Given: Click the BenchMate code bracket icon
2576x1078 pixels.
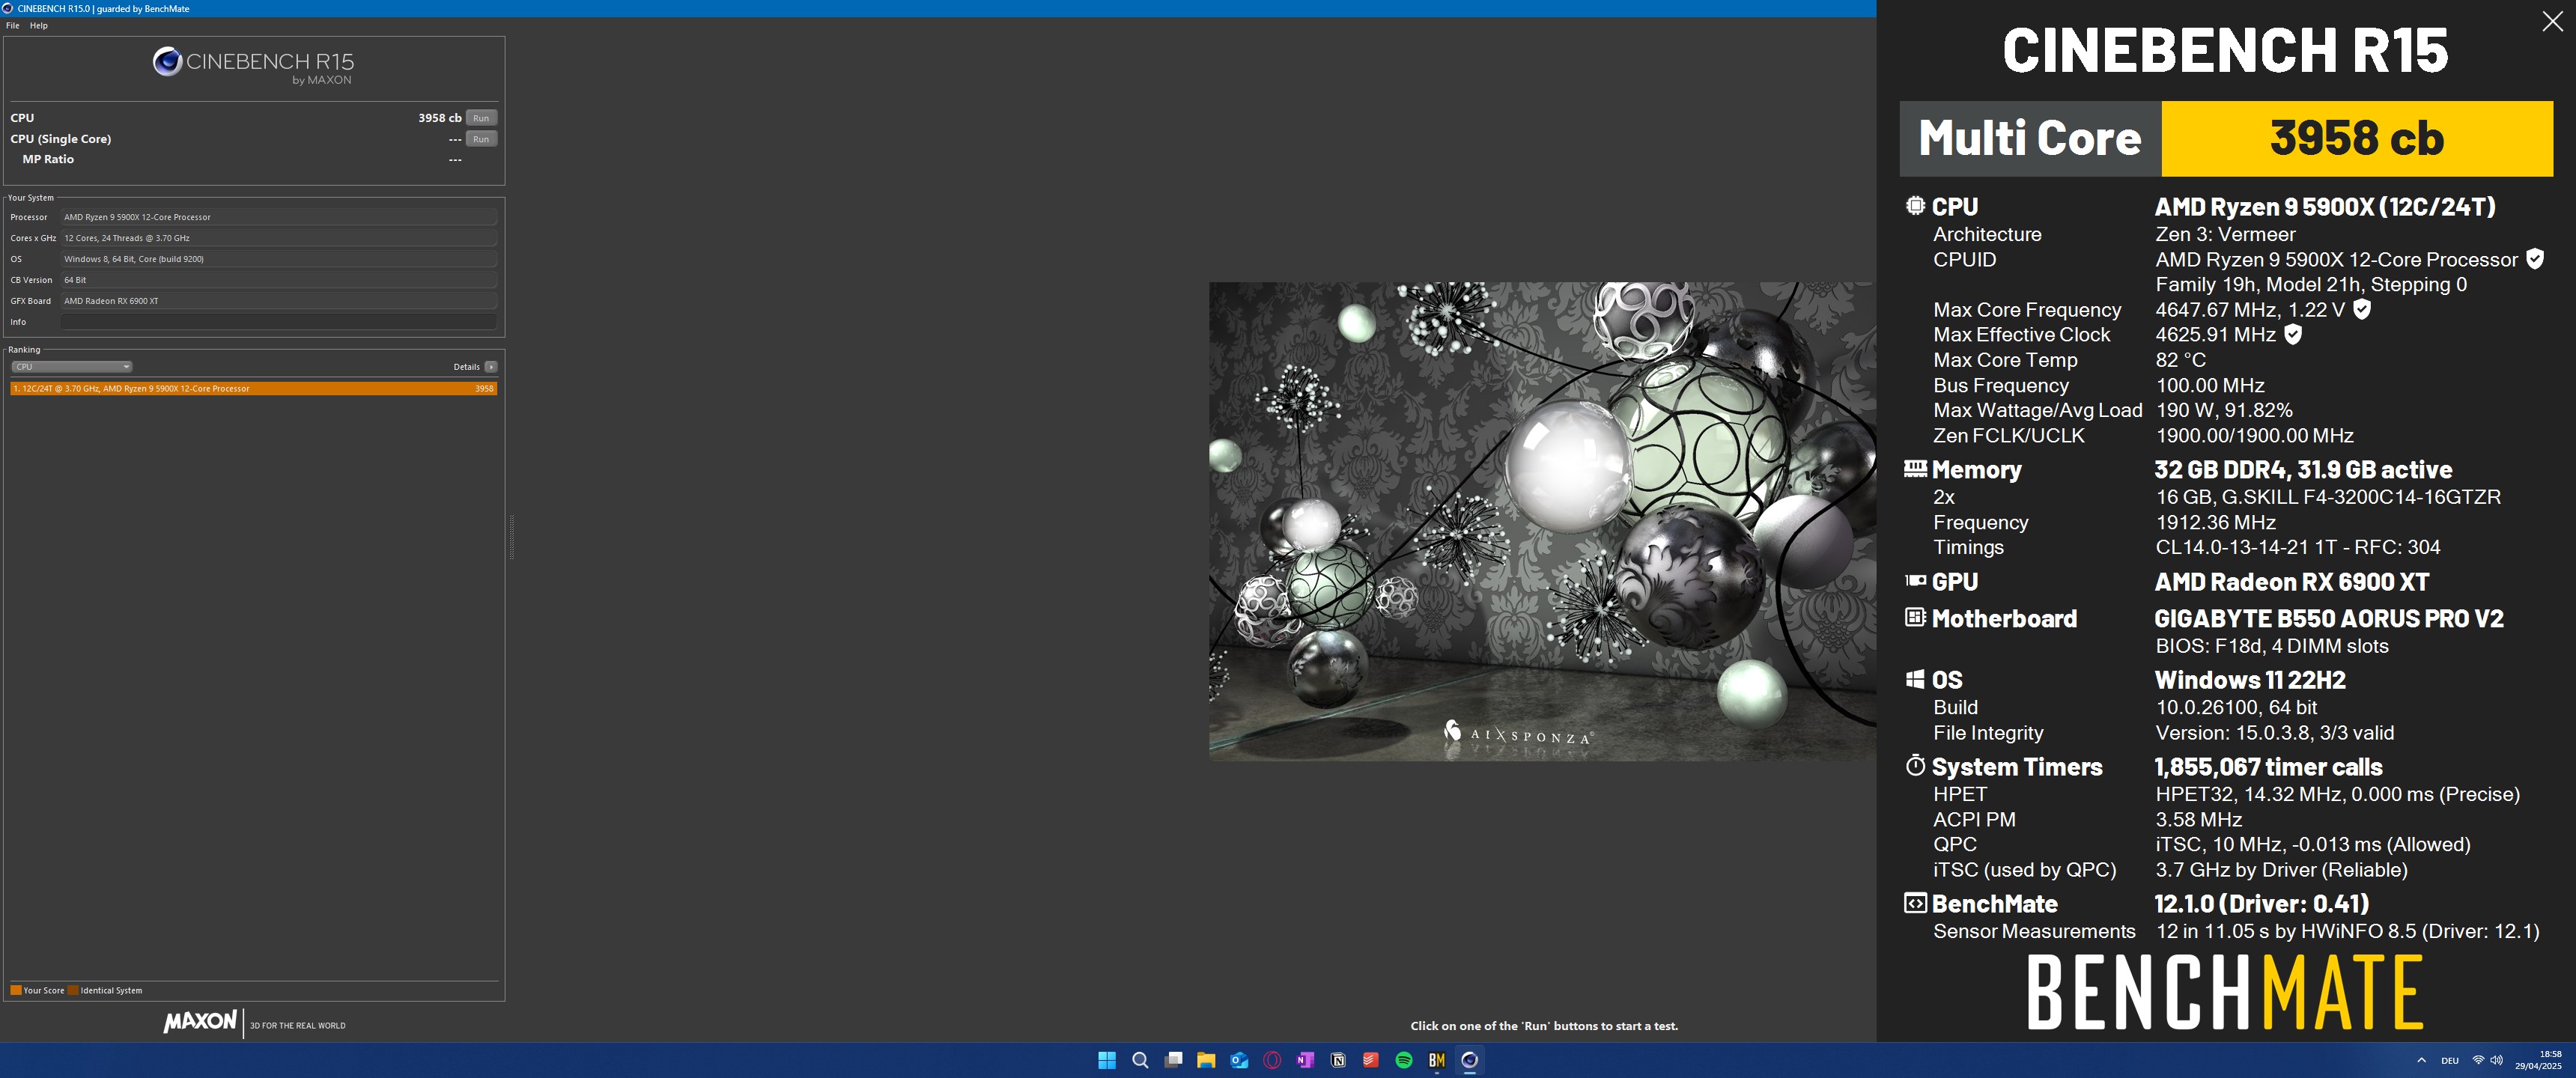Looking at the screenshot, I should [x=1915, y=903].
